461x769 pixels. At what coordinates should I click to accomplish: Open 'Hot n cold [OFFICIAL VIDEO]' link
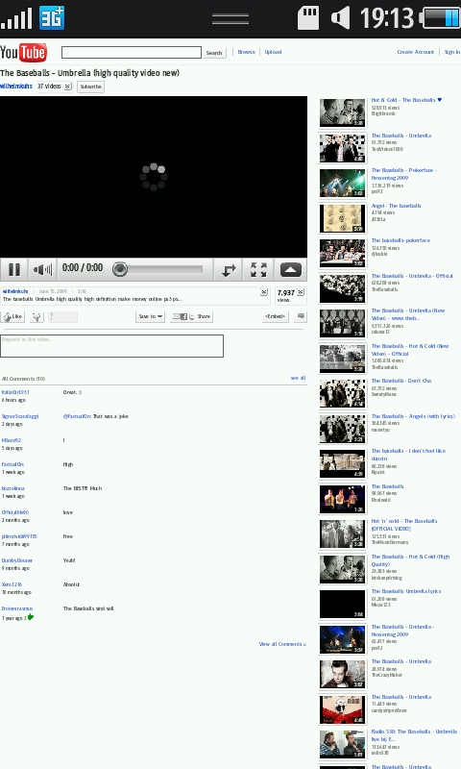(404, 525)
